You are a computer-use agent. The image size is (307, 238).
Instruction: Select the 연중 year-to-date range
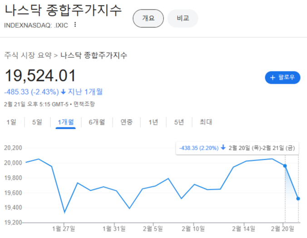click(126, 122)
